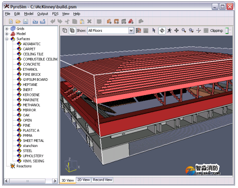Cut the selection with the scissors icon
238x188 pixels.
(67, 21)
